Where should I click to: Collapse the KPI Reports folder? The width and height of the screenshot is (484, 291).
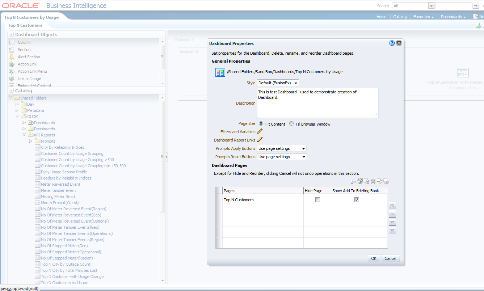[x=24, y=135]
